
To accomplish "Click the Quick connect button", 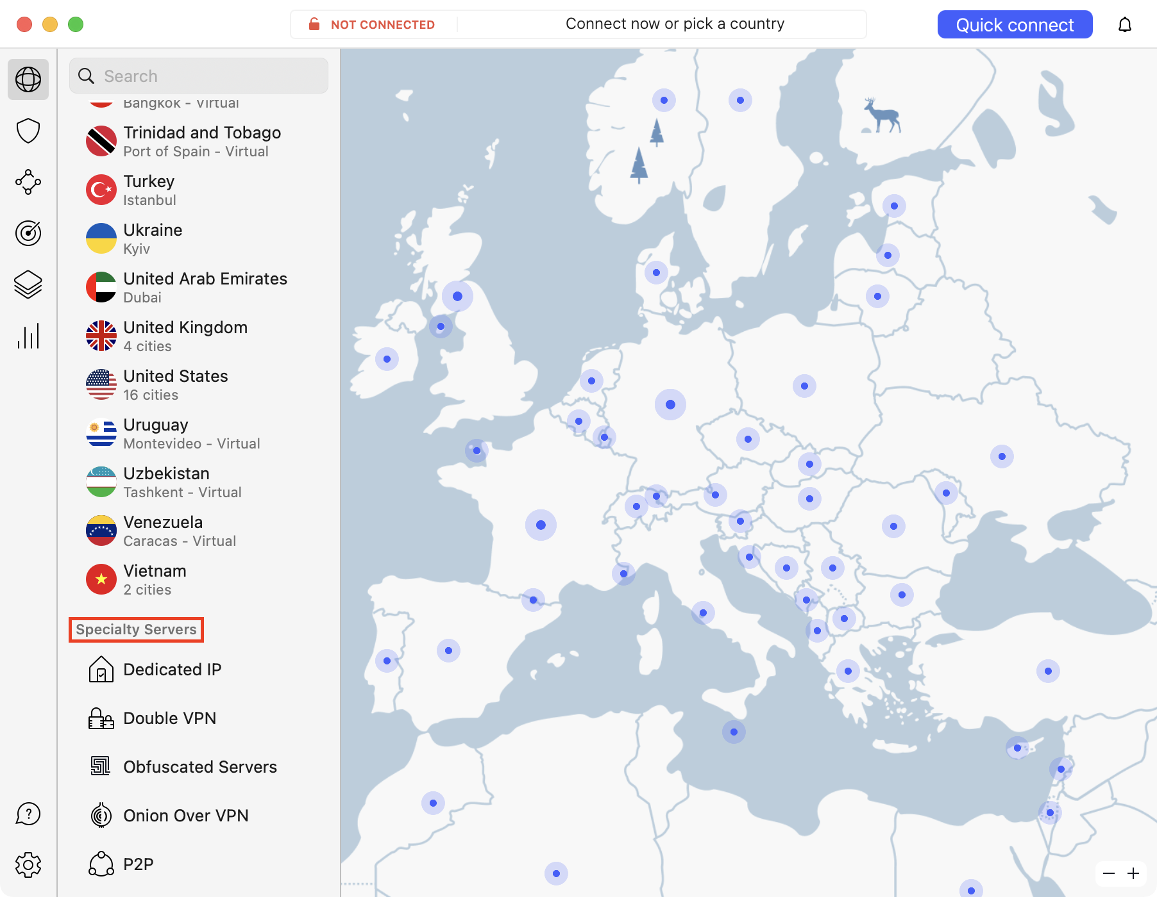I will [1015, 24].
